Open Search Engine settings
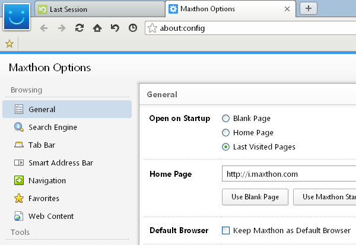 pyautogui.click(x=67, y=127)
